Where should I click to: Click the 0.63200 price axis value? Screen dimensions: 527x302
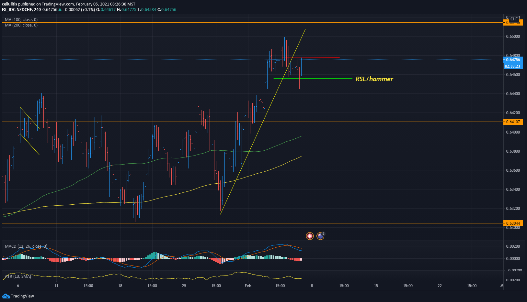[513, 209]
